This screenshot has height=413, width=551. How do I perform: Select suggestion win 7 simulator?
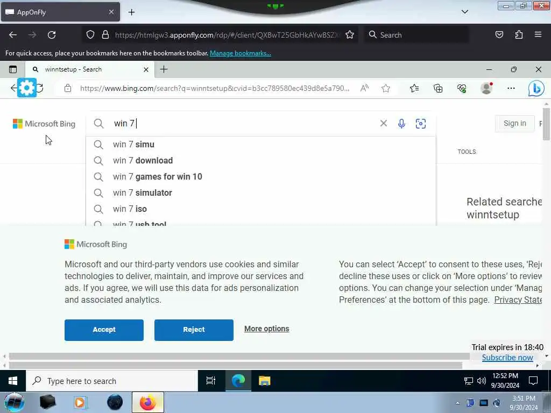click(260, 193)
